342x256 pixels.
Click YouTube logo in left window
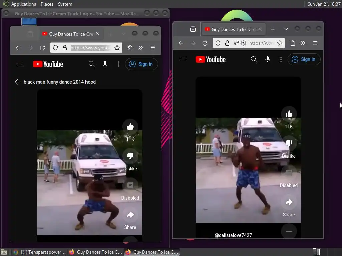(48, 64)
